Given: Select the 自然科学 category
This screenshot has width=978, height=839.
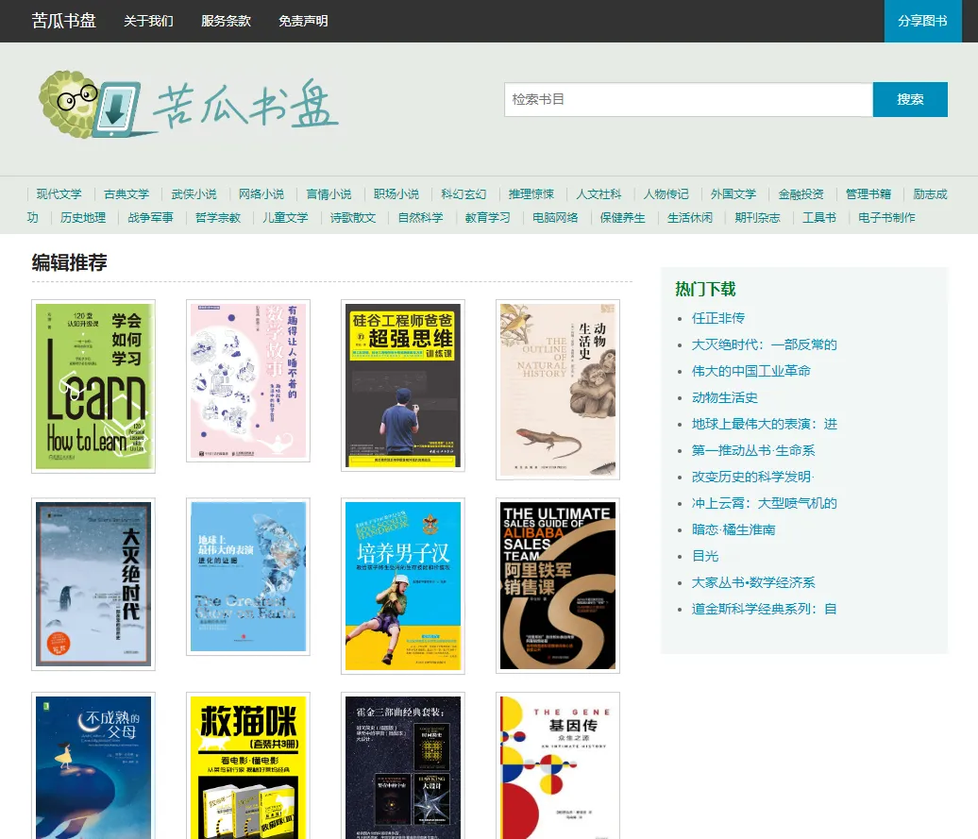Looking at the screenshot, I should click(420, 218).
